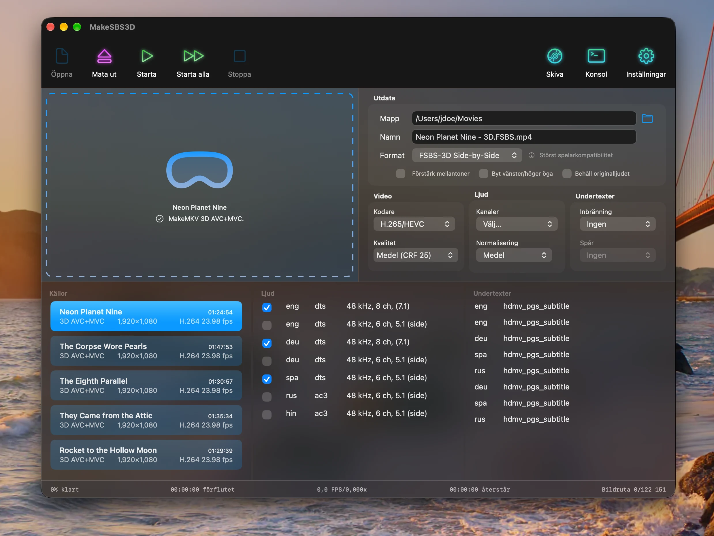Open the Format FSBS-3D Side-by-Side dropdown

click(467, 155)
